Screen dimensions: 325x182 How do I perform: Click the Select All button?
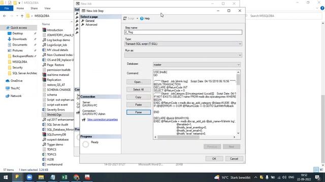point(139,89)
